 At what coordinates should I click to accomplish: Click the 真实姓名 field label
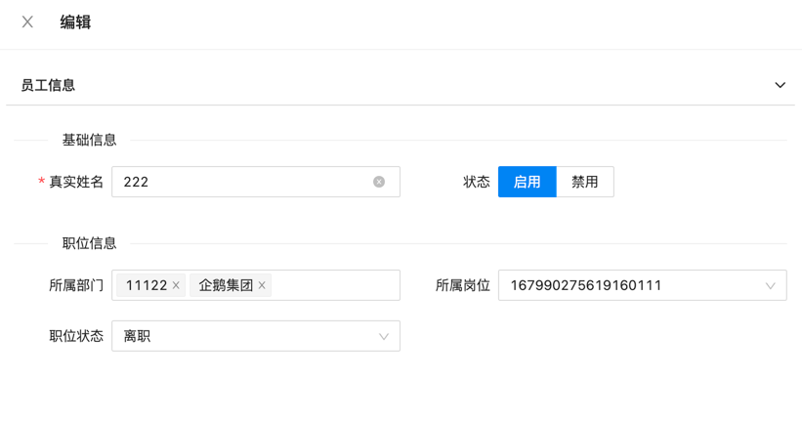(76, 182)
